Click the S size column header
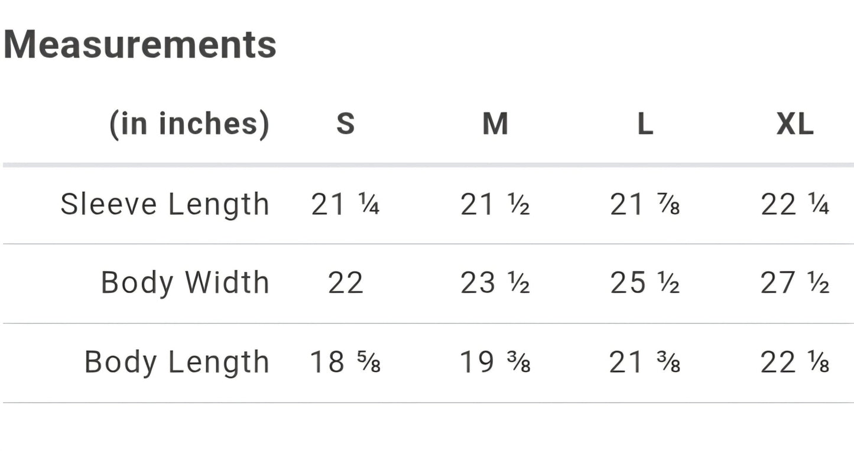The image size is (854, 451). click(x=346, y=124)
